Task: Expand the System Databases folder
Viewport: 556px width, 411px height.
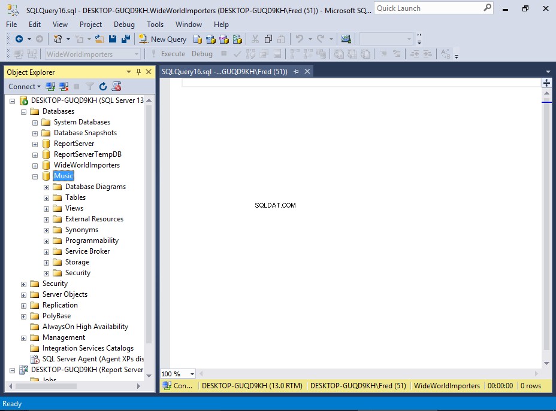Action: click(35, 123)
